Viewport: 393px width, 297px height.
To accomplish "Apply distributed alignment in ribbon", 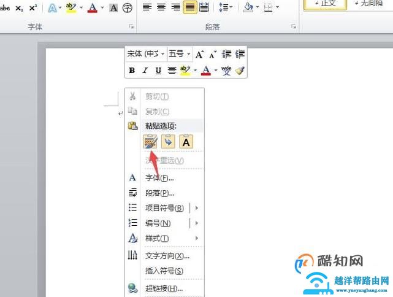I will [x=204, y=7].
